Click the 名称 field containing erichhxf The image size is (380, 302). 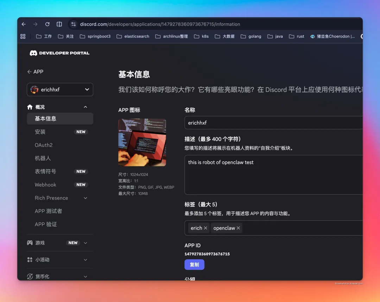[273, 123]
